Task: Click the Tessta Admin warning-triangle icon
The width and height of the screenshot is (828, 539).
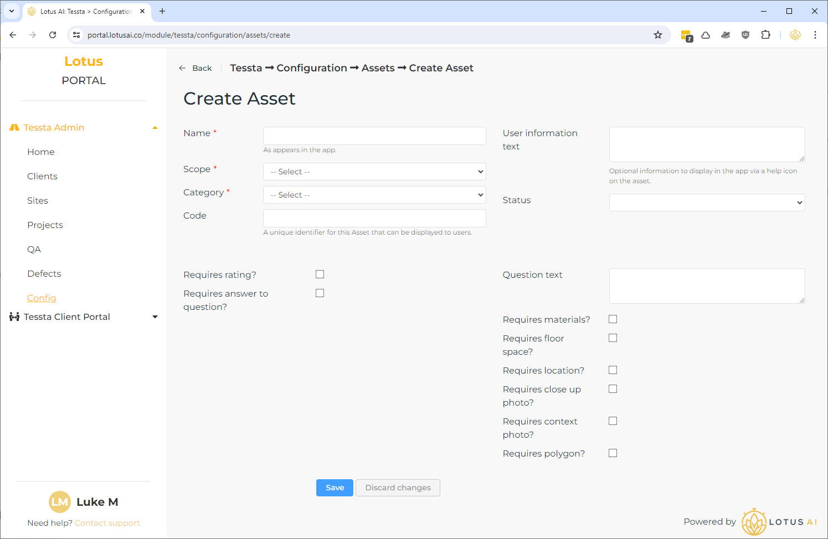Action: pos(14,127)
